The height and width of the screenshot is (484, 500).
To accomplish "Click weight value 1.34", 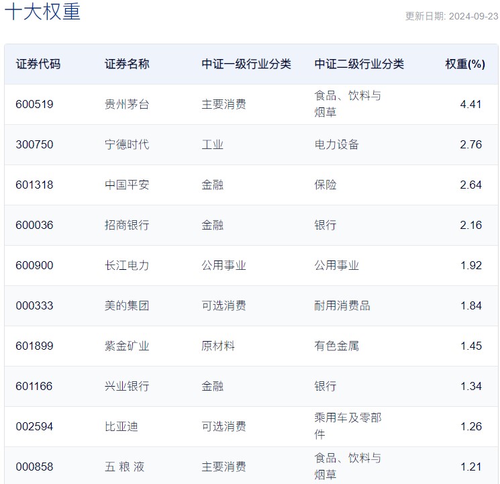I will pos(470,386).
